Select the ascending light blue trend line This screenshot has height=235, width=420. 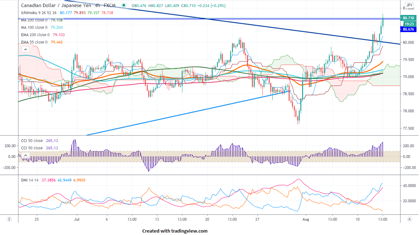click(x=188, y=113)
